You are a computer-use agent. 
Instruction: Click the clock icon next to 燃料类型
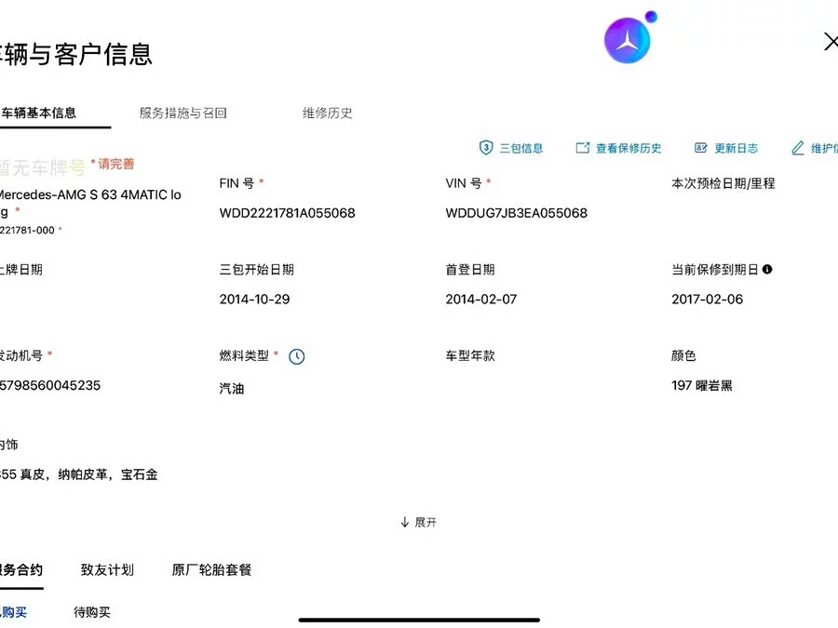click(297, 356)
